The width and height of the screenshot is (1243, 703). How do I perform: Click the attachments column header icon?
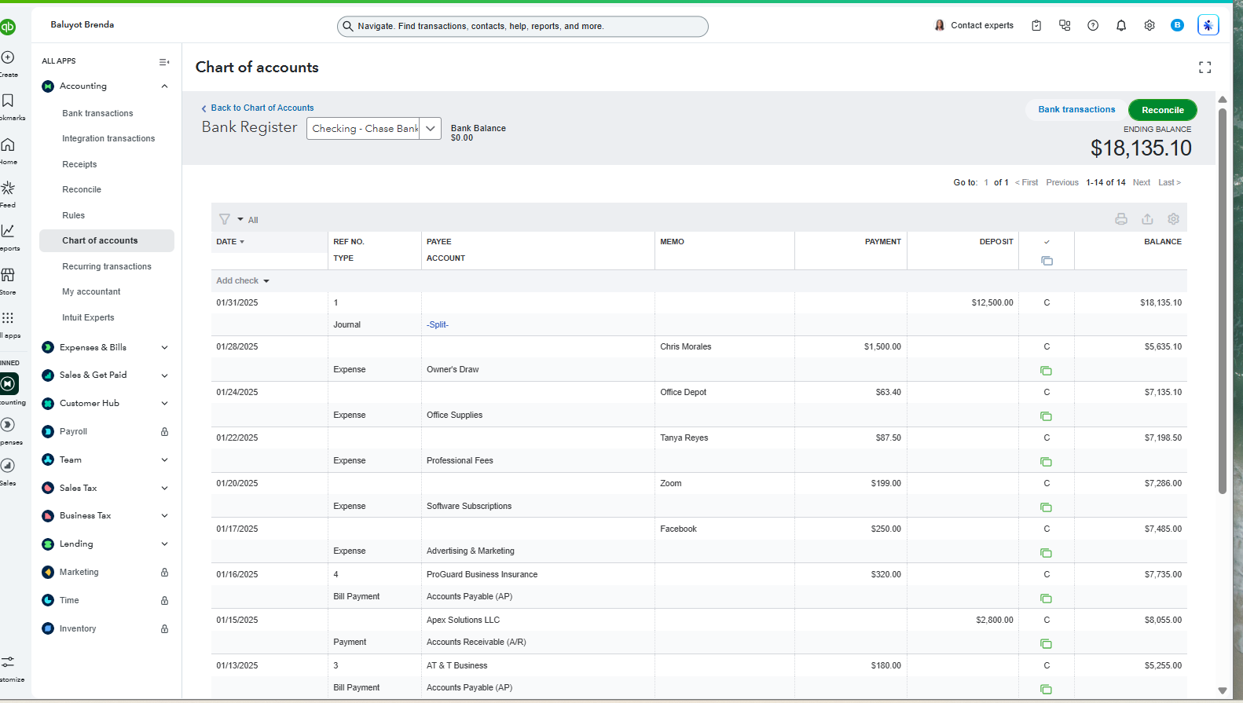click(x=1047, y=261)
